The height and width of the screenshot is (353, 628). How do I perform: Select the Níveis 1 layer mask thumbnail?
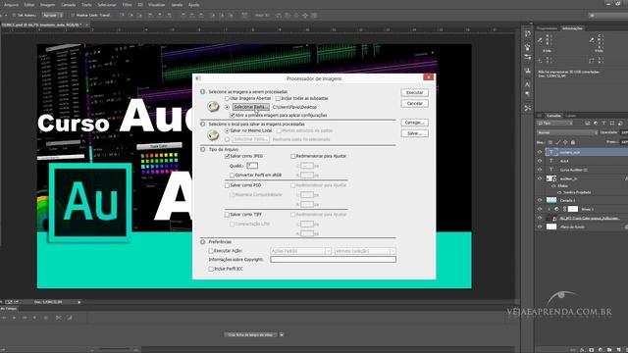coord(573,209)
